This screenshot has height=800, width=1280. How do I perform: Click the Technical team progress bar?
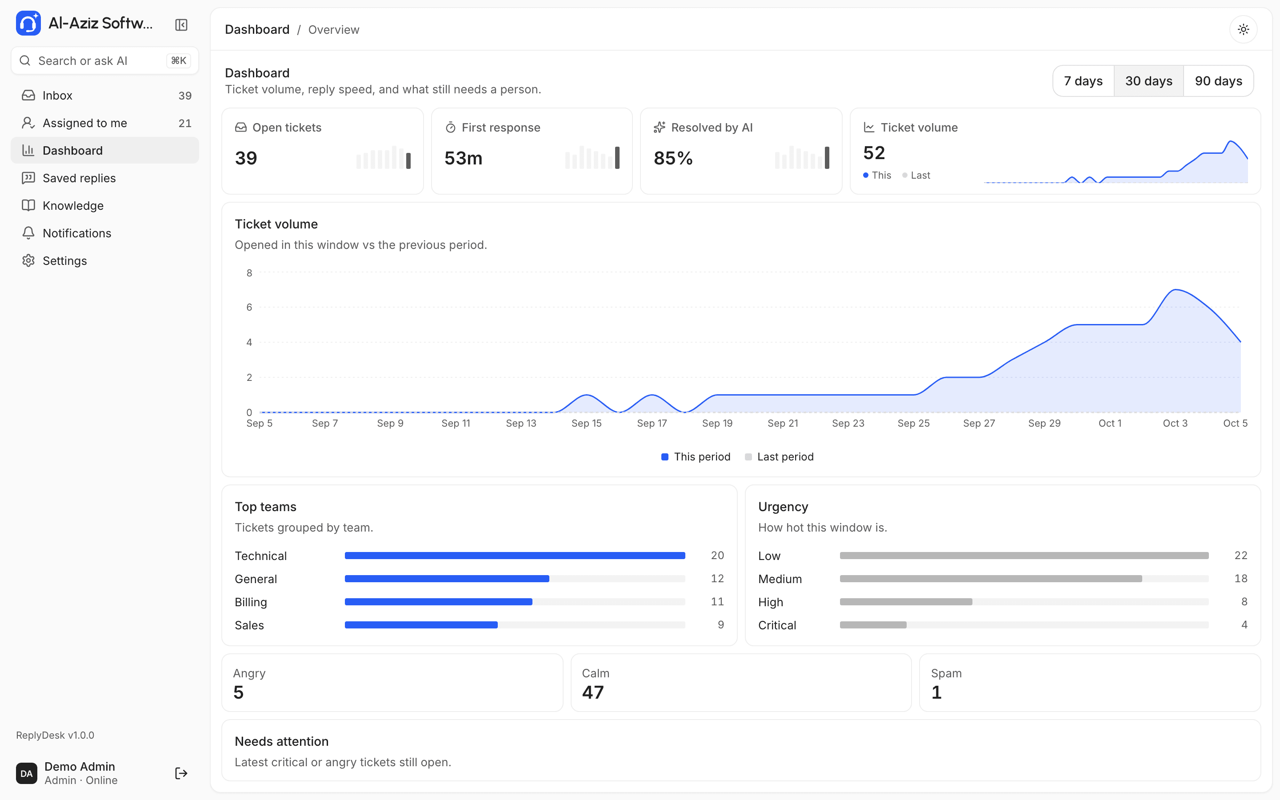click(515, 556)
